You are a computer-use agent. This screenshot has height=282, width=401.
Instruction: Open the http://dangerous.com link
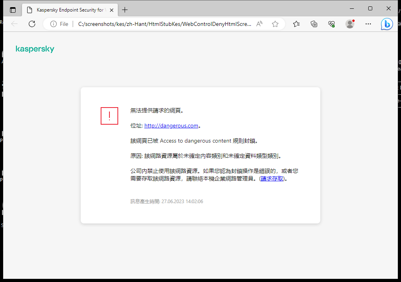171,125
